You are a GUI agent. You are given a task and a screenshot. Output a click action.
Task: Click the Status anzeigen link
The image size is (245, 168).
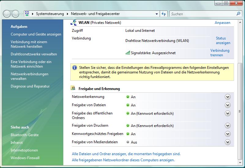click(223, 40)
